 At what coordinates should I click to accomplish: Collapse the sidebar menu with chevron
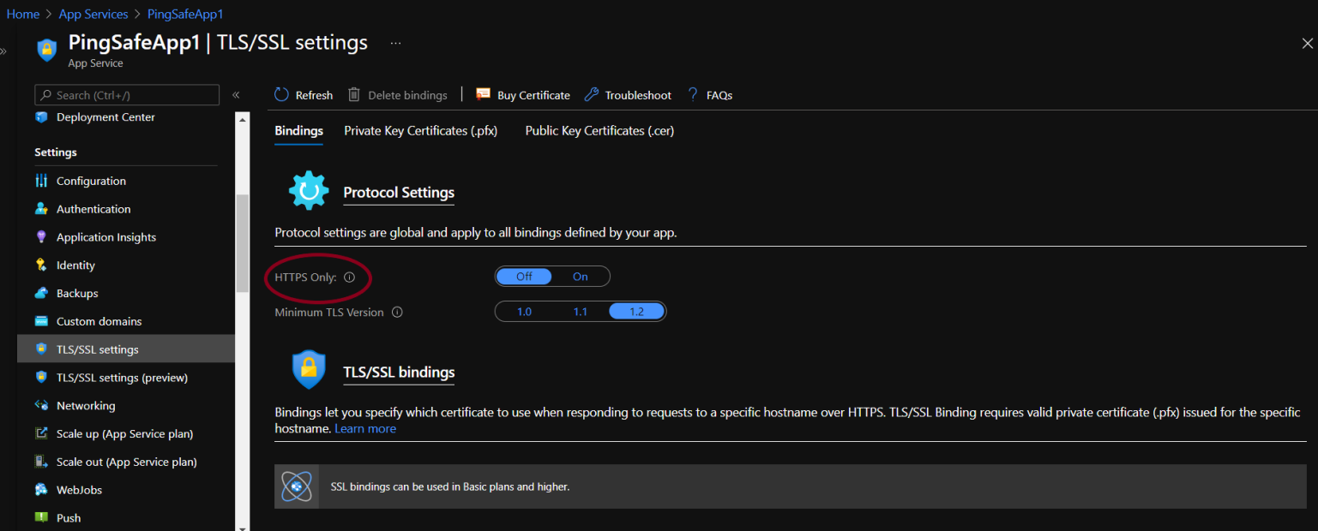(236, 95)
